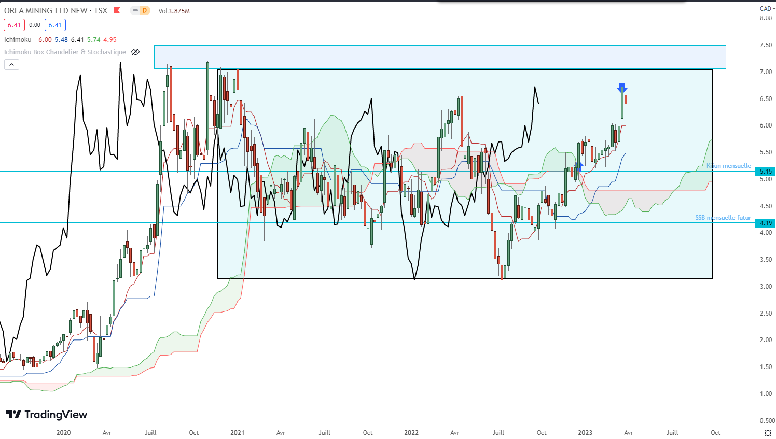This screenshot has width=776, height=439.
Task: Click the orange D delayed-data badge
Action: coord(145,10)
